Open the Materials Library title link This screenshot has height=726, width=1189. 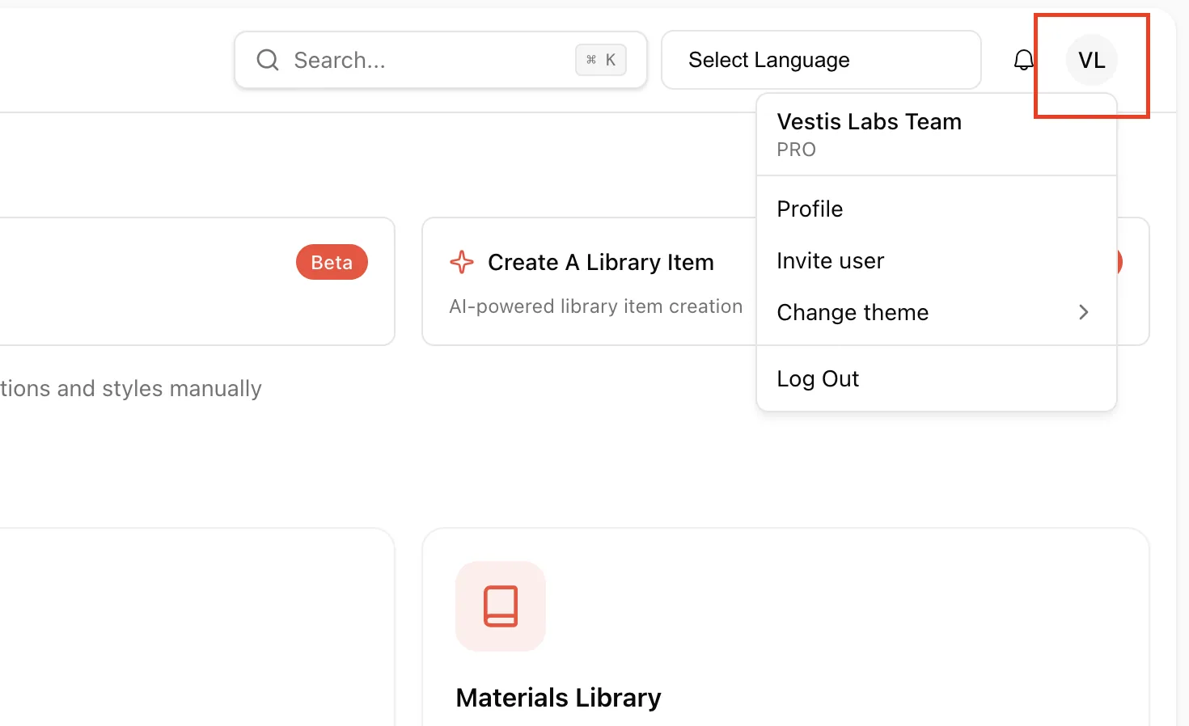558,697
